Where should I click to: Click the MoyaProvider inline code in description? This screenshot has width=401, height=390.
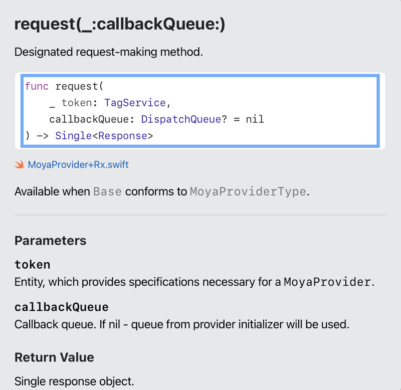(x=327, y=282)
